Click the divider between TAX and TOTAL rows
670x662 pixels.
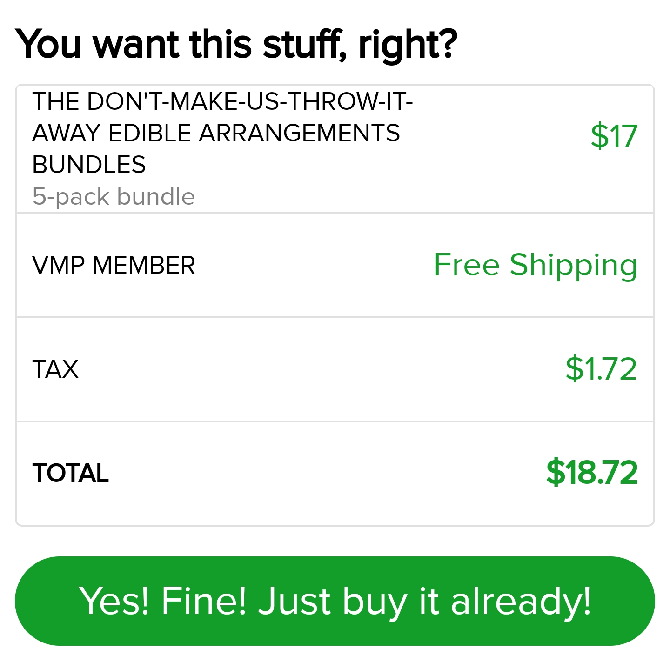(x=335, y=421)
